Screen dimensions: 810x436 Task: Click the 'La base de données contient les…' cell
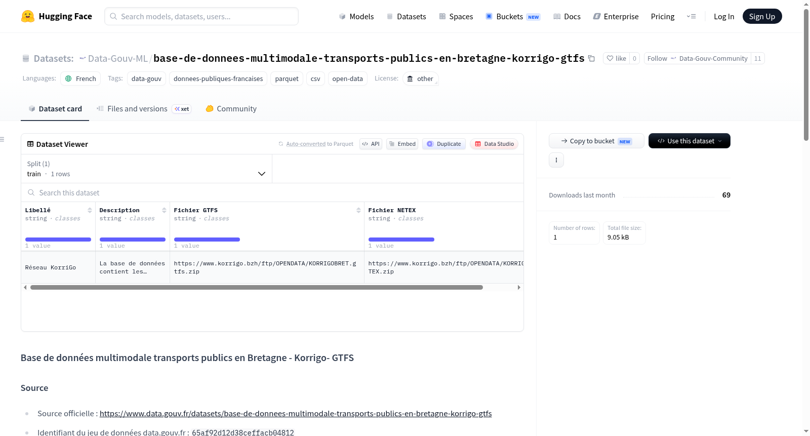point(133,267)
